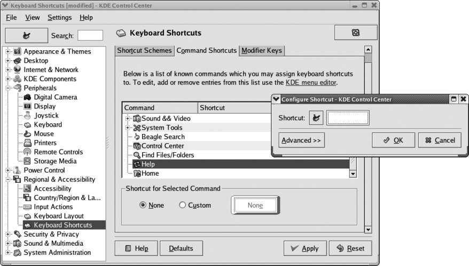
Task: Click the clear search broom button
Action: 26,36
